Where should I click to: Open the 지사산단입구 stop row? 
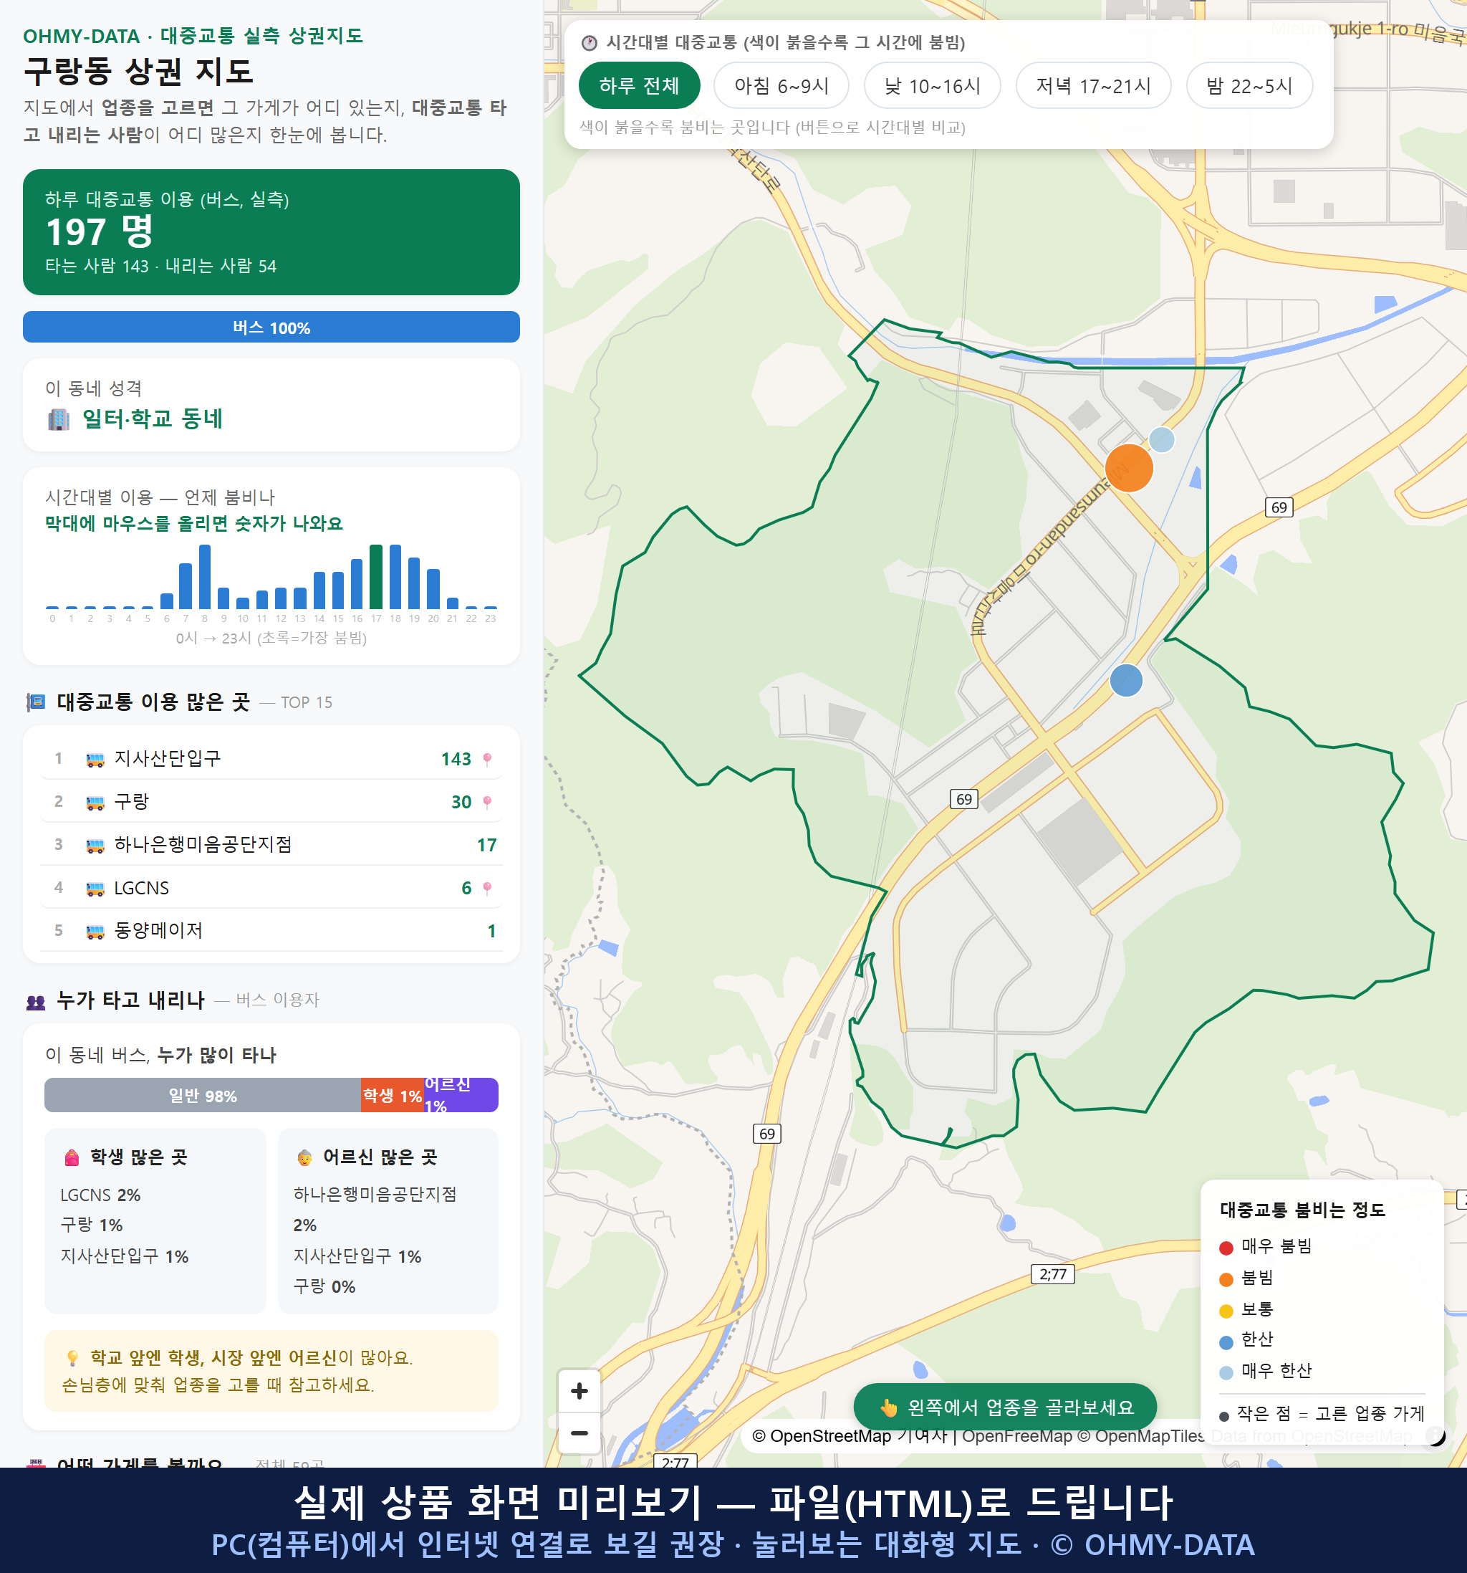(x=271, y=759)
